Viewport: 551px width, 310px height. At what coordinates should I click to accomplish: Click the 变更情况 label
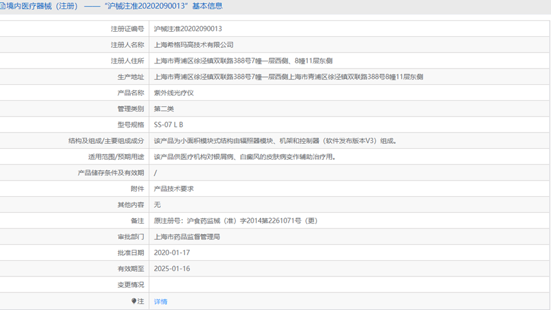click(131, 285)
